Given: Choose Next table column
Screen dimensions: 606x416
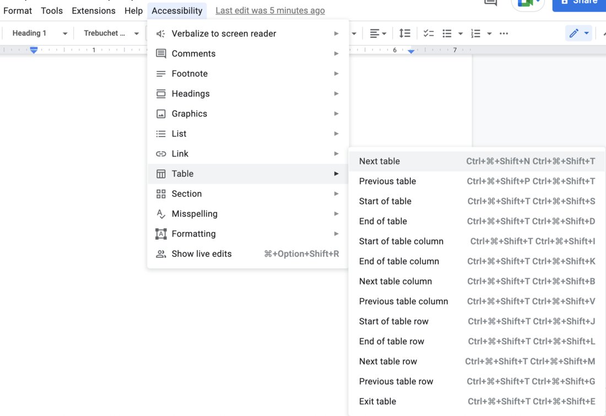Looking at the screenshot, I should coord(477,281).
